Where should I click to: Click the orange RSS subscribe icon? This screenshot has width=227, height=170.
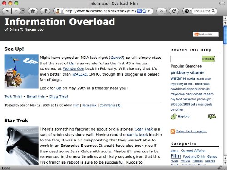[173, 131]
